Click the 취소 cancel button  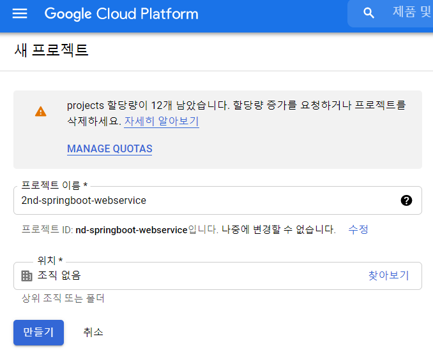93,332
